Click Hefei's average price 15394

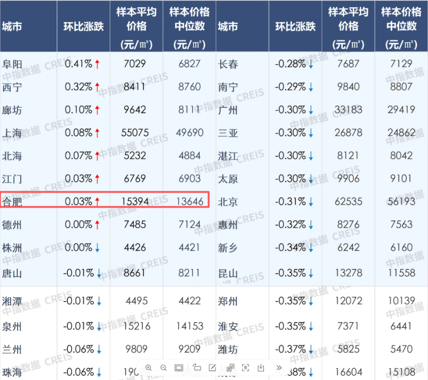[x=135, y=202]
